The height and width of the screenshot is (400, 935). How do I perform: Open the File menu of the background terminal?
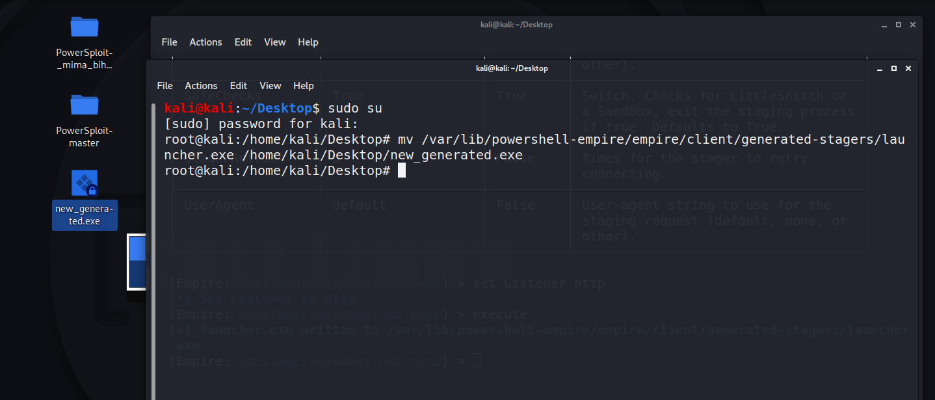169,42
